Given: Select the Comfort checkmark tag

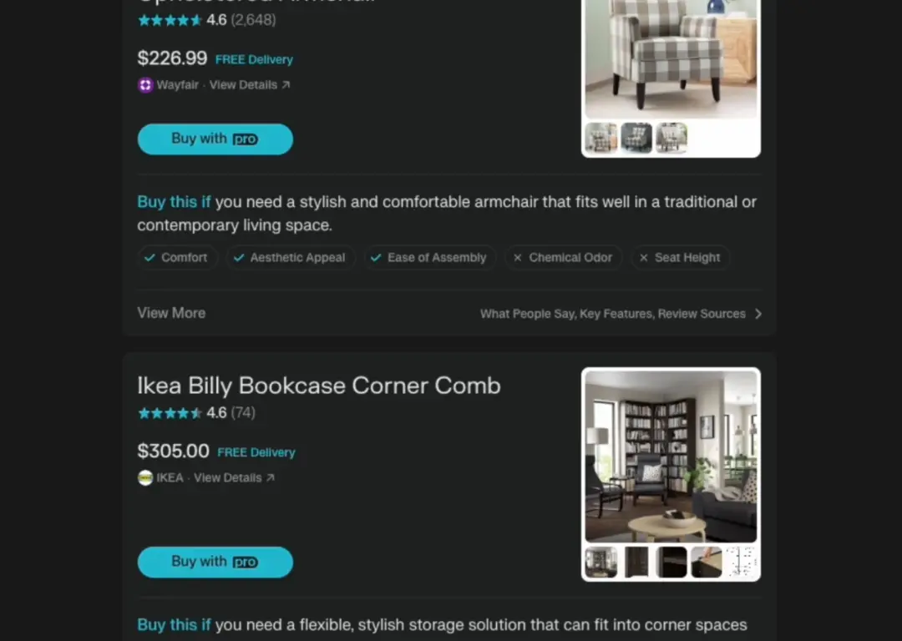Looking at the screenshot, I should point(177,258).
